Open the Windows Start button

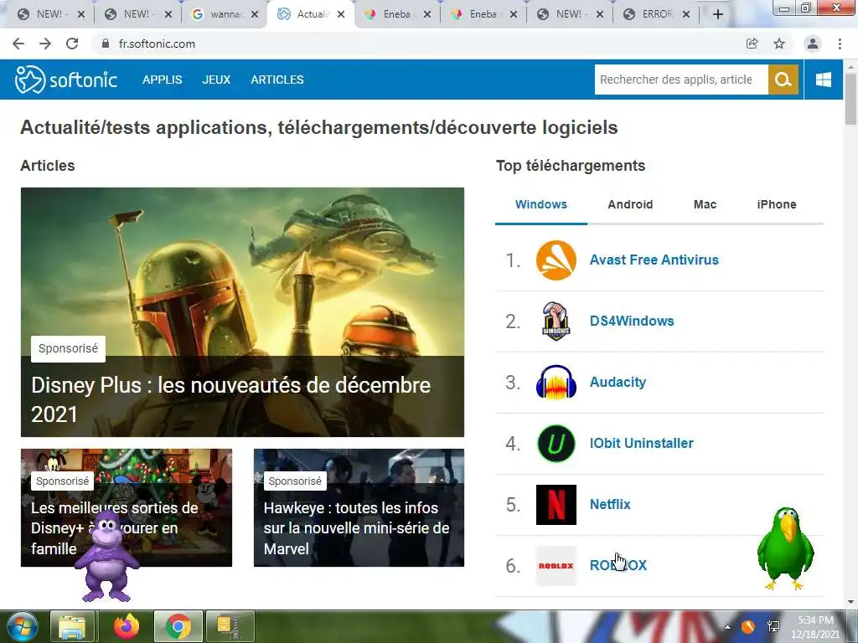[23, 626]
